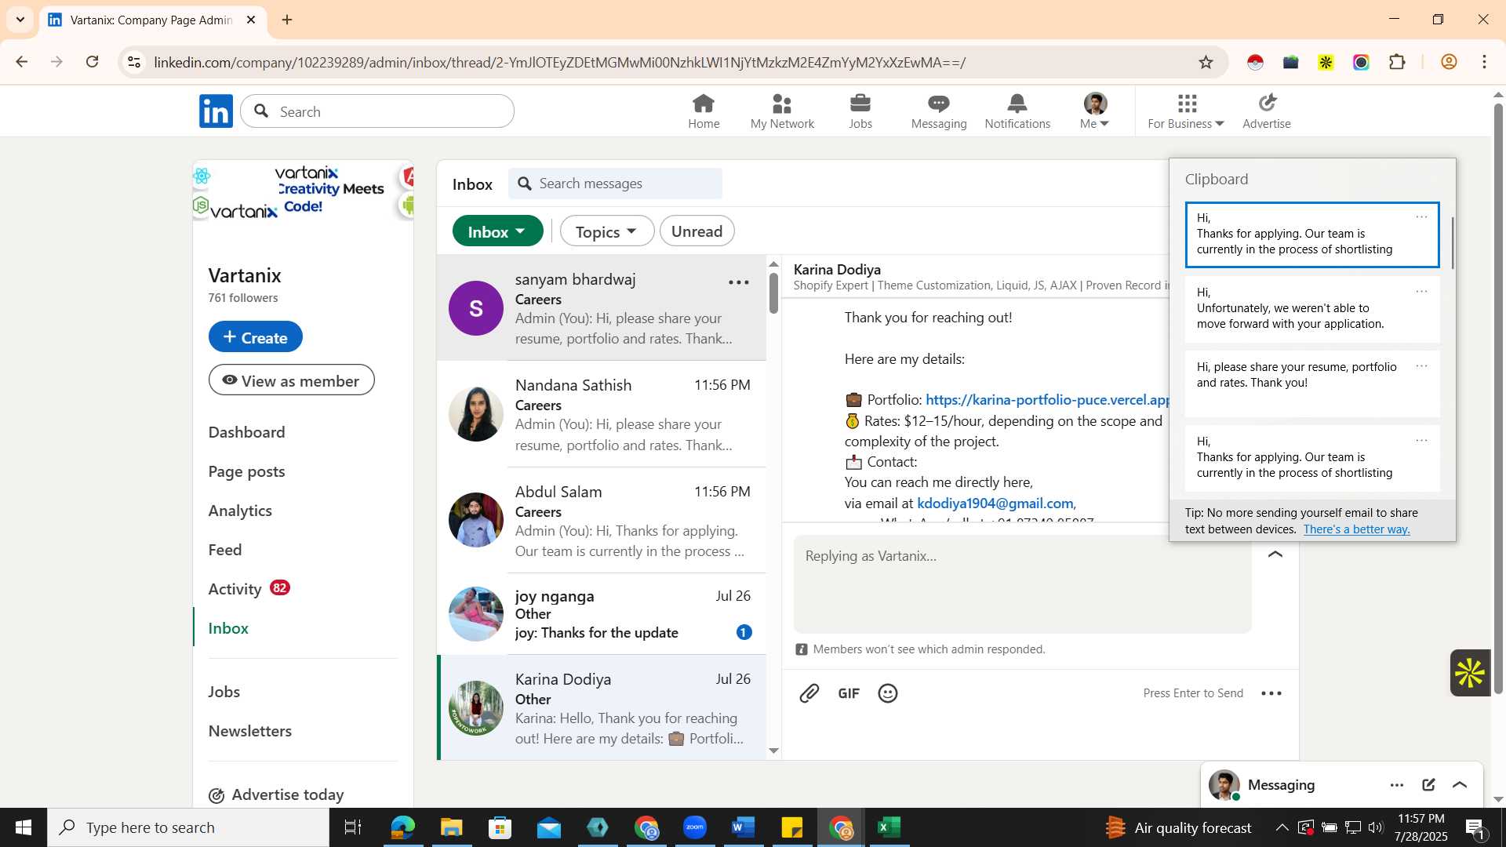1506x847 pixels.
Task: Paste 'please share your resume' clipboard item
Action: 1312,384
